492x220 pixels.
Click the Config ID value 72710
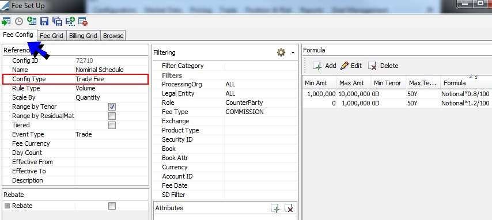(x=111, y=60)
